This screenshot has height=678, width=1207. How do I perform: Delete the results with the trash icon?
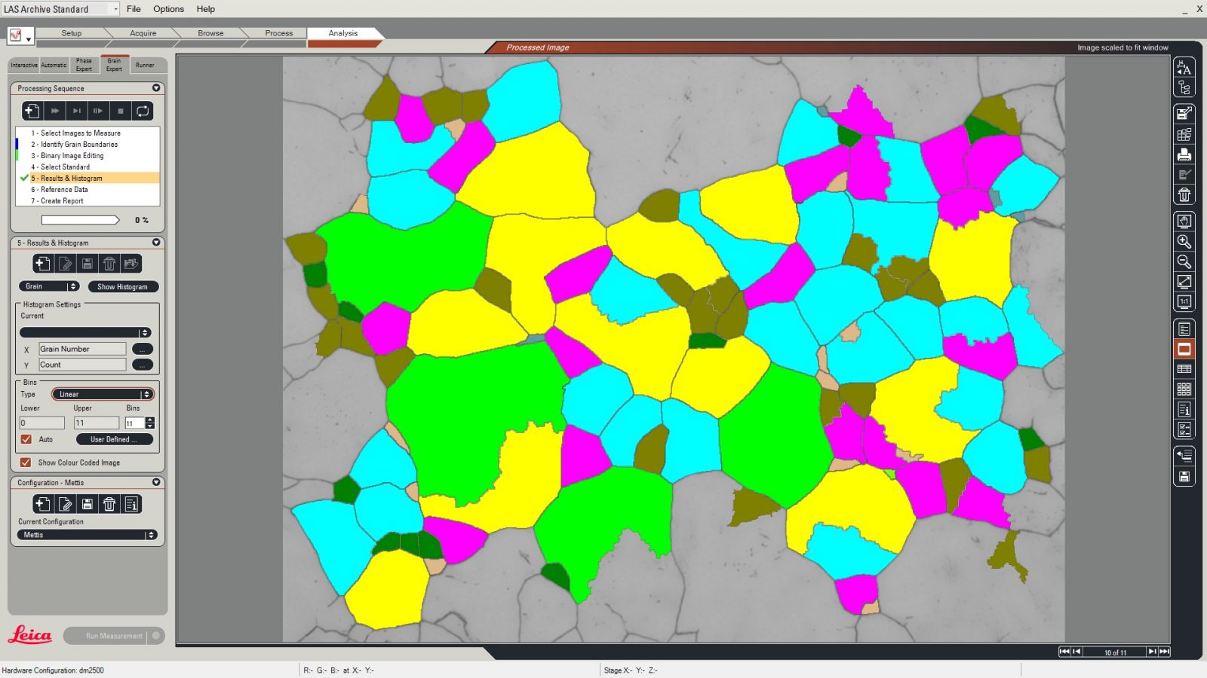coord(109,264)
